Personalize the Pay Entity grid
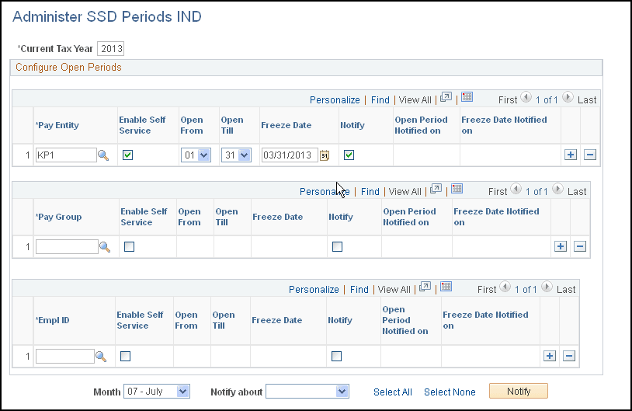Viewport: 632px width, 411px height. click(335, 100)
